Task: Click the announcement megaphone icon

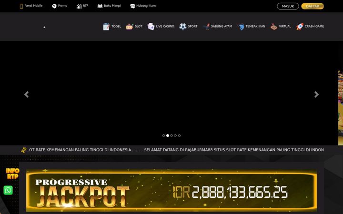Action: 24,150
